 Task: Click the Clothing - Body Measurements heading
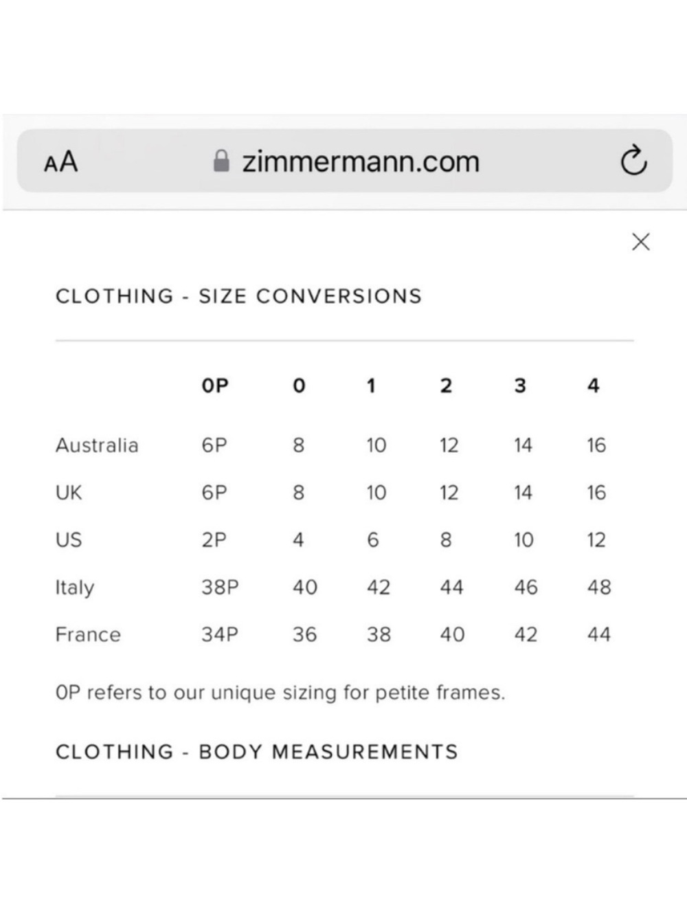(256, 752)
